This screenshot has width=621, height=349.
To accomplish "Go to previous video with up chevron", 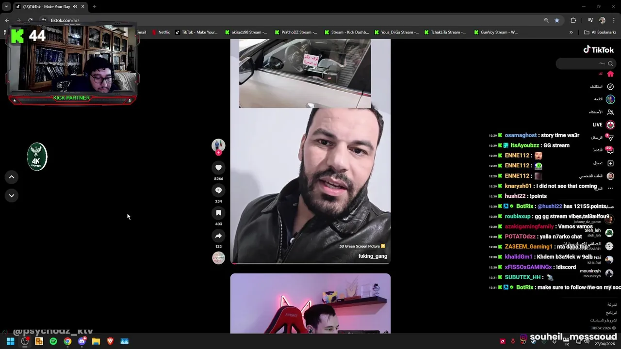I will 12,177.
